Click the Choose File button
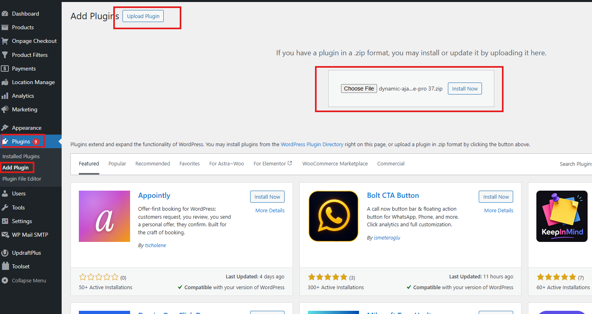Viewport: 592px width, 314px height. coord(359,89)
